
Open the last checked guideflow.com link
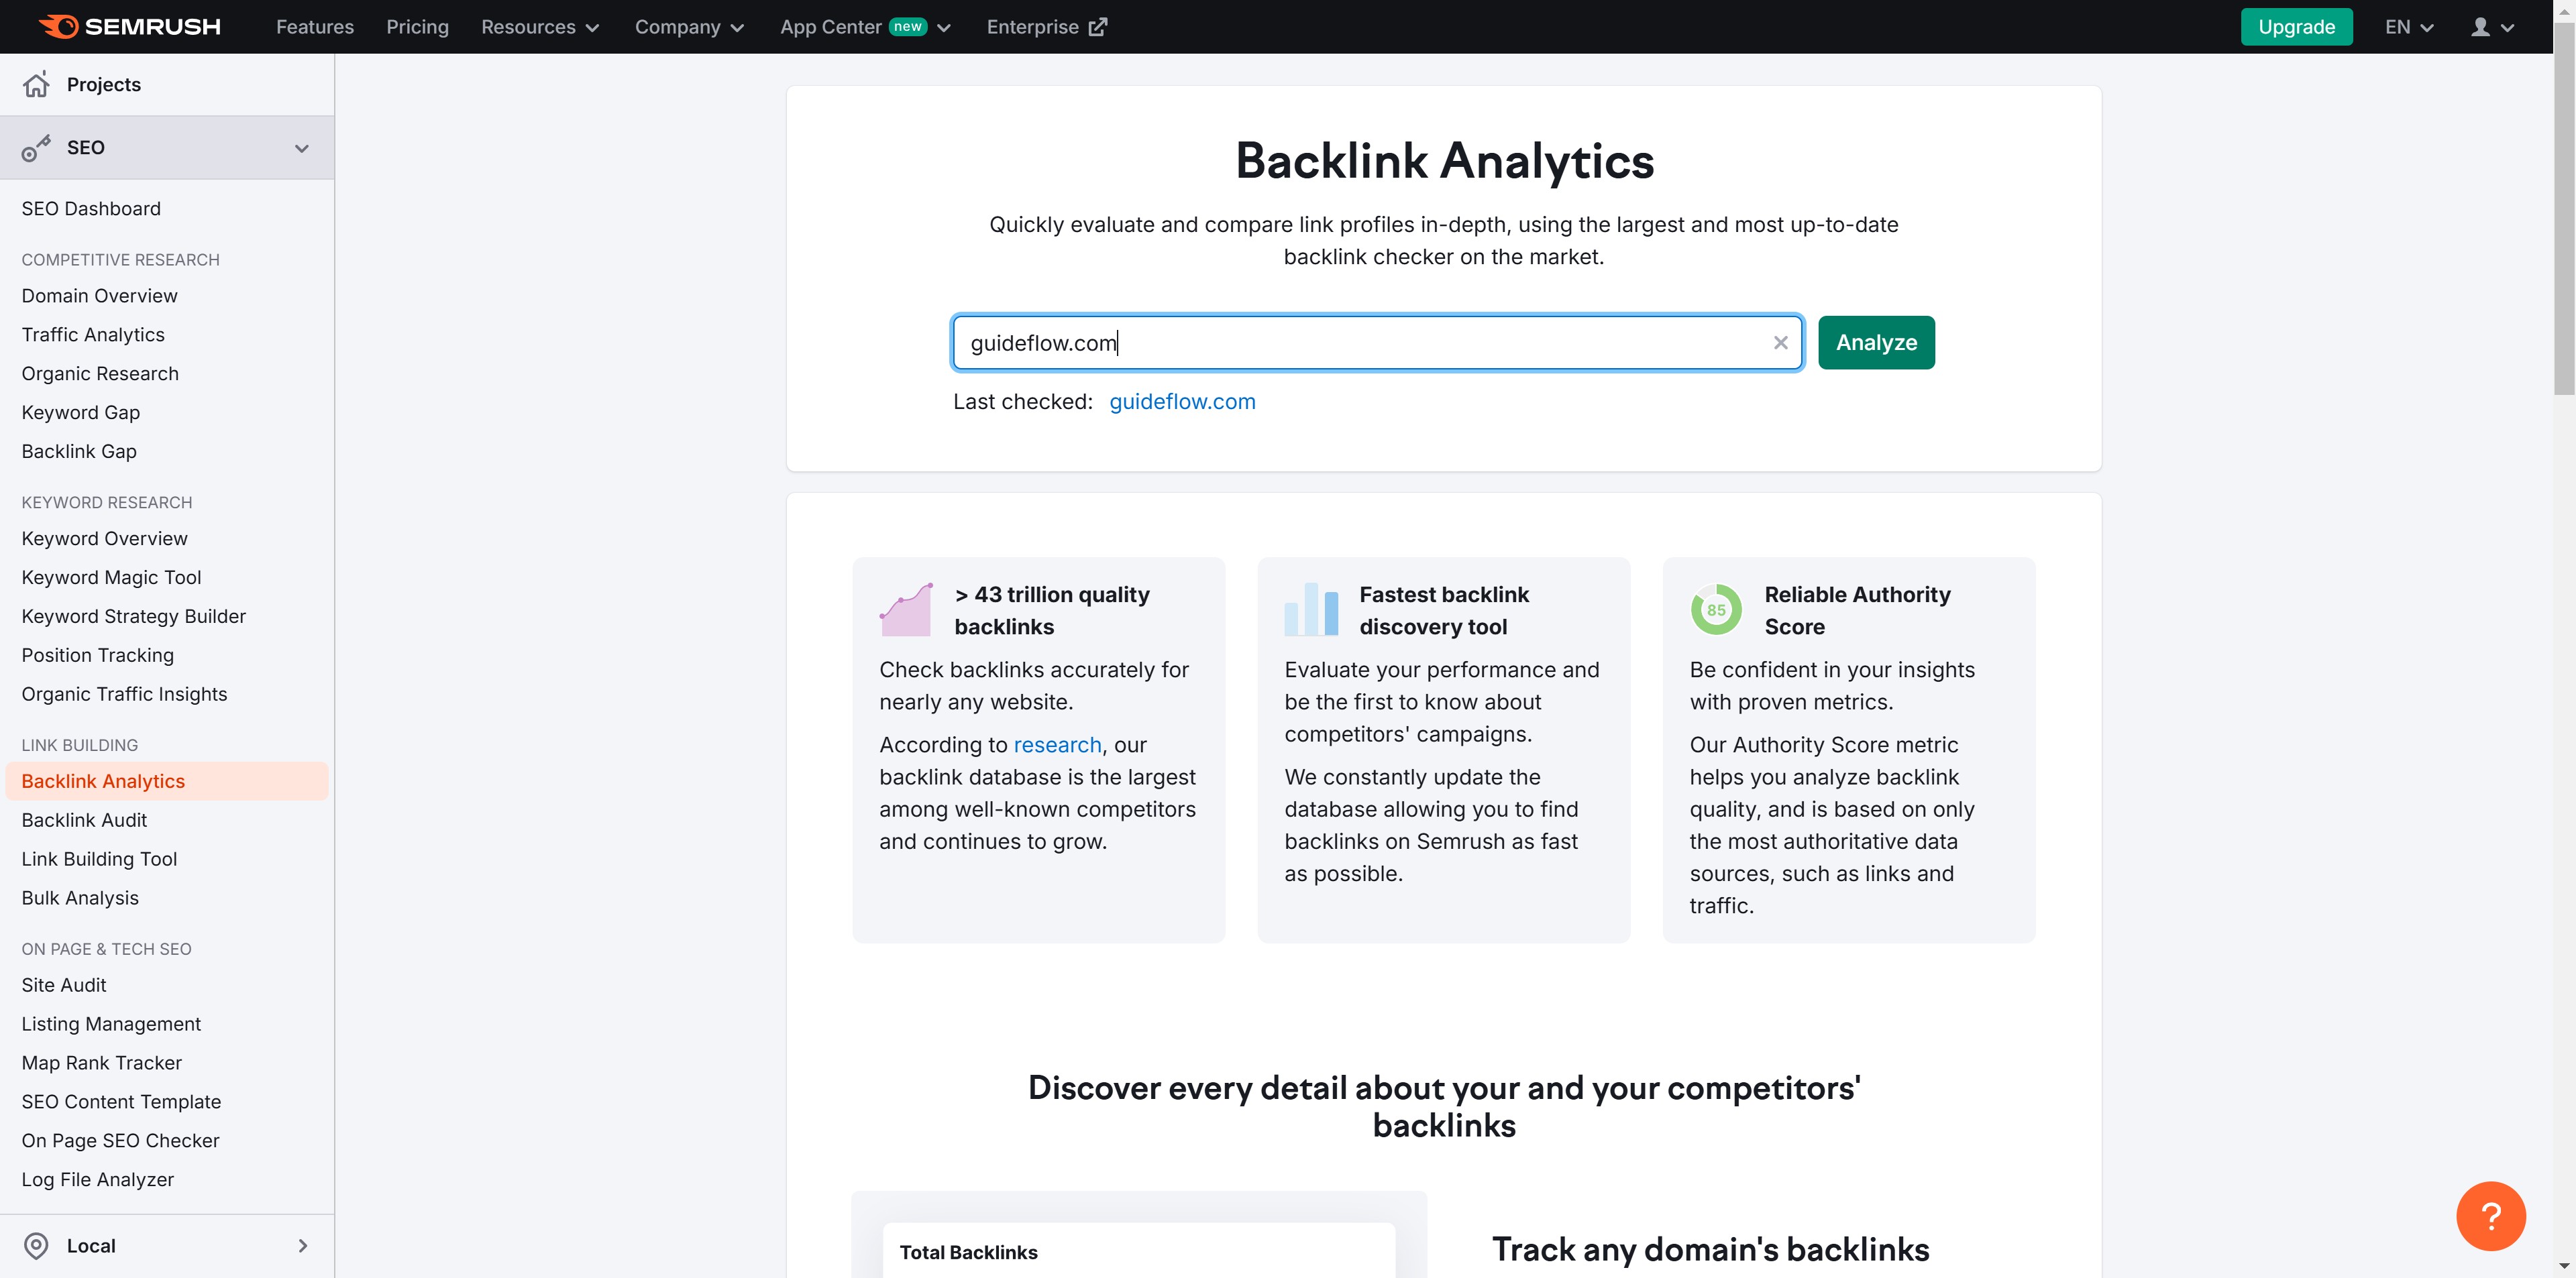point(1182,402)
